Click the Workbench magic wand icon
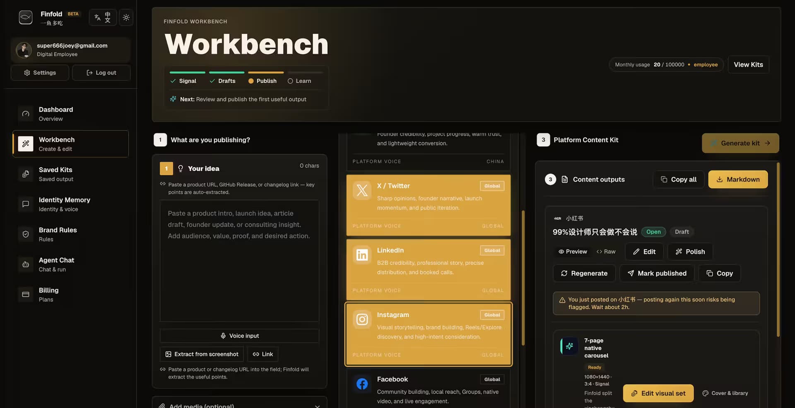The height and width of the screenshot is (408, 795). (26, 144)
